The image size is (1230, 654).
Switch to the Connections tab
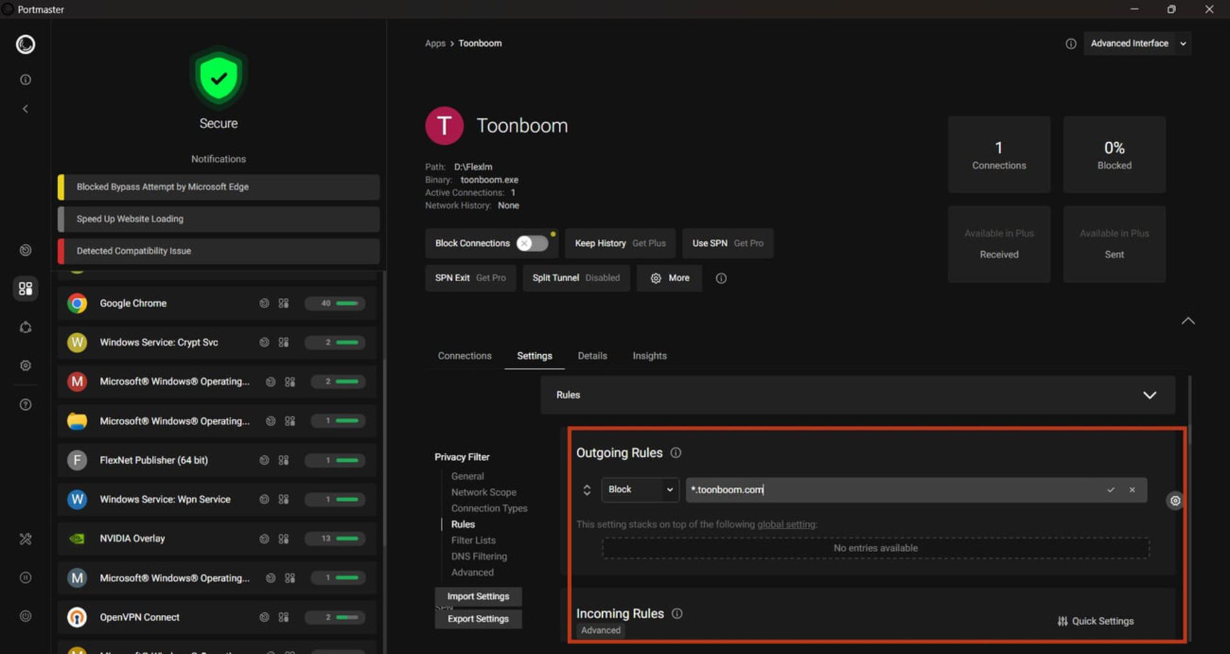point(464,356)
